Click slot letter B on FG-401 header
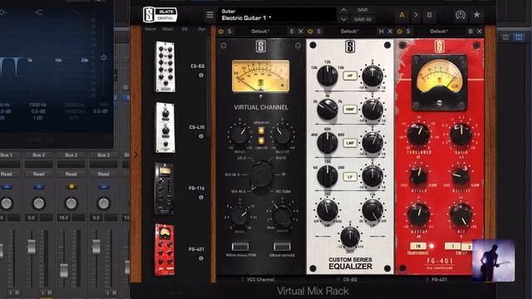532x299 pixels. click(x=470, y=32)
